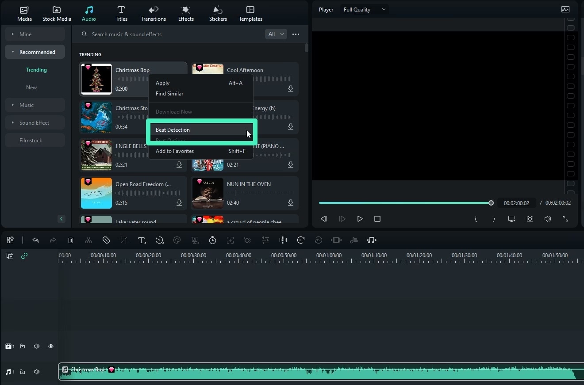
Task: Focus the music and sound effects search box
Action: (170, 34)
